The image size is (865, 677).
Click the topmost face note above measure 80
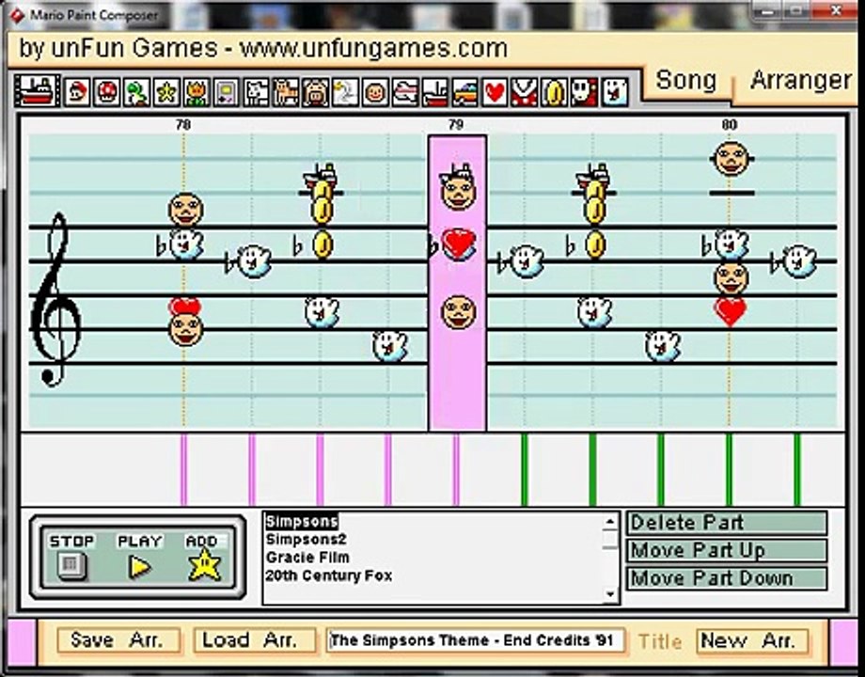tap(731, 158)
